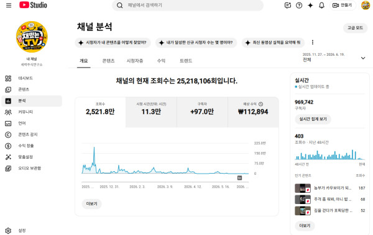
Task: Select the 조회수 2,521.8만 metric card
Action: [x=100, y=112]
